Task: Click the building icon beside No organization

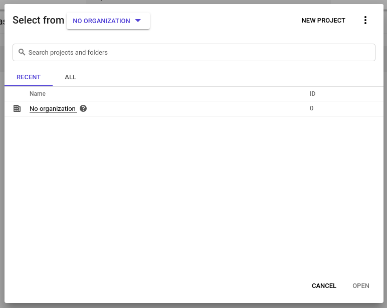Action: 17,108
